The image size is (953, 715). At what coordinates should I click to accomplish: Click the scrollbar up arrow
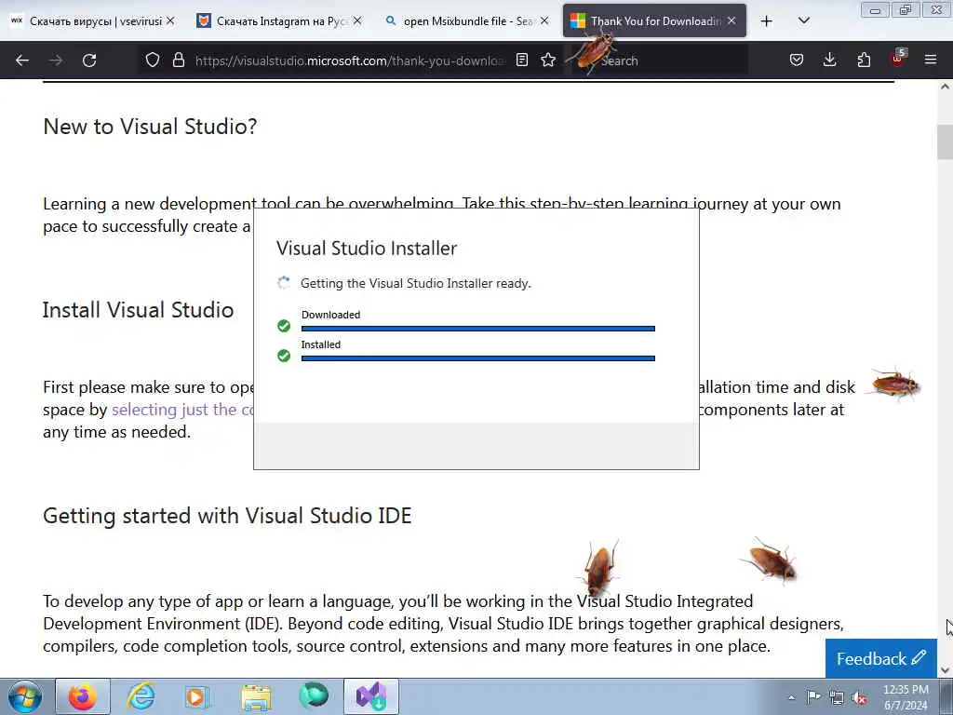pyautogui.click(x=945, y=87)
